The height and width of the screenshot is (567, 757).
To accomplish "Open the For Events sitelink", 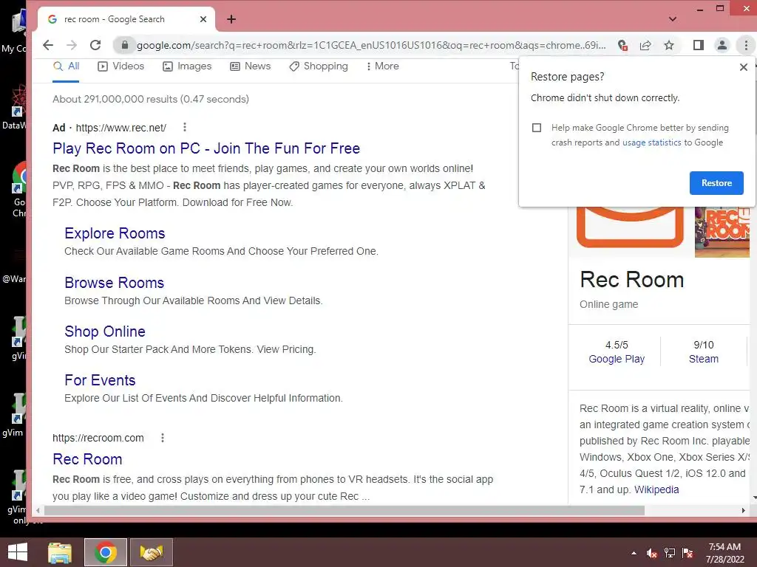I will [100, 380].
